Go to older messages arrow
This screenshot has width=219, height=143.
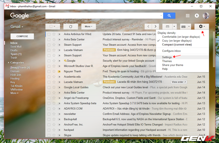tap(155, 26)
